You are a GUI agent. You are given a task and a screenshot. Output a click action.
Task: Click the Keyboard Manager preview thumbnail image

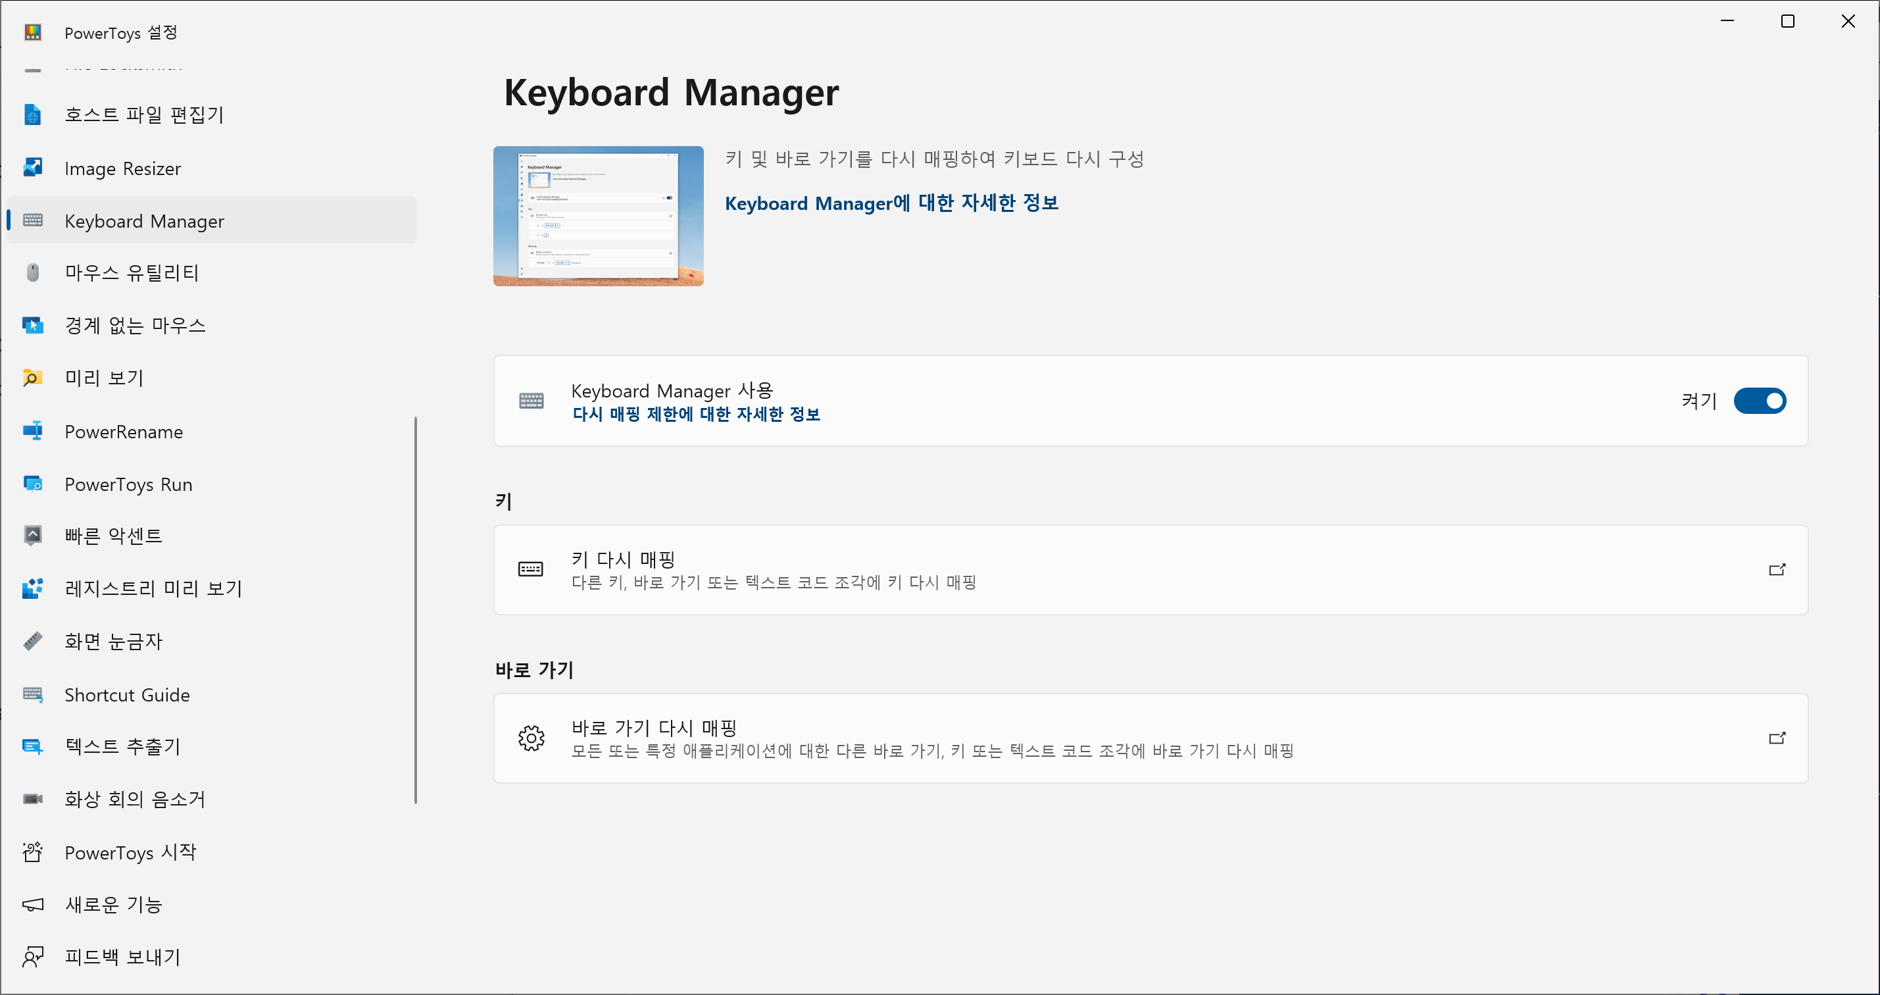click(x=598, y=216)
